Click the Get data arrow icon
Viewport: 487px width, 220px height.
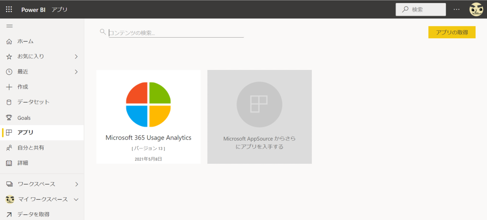[9, 214]
